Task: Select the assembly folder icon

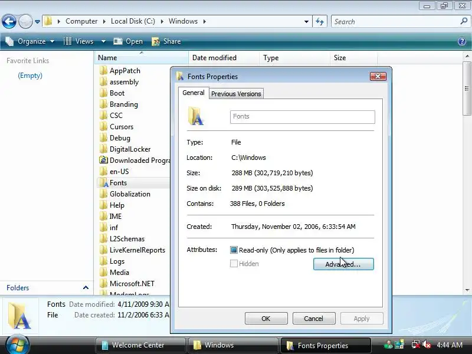Action: pyautogui.click(x=103, y=81)
